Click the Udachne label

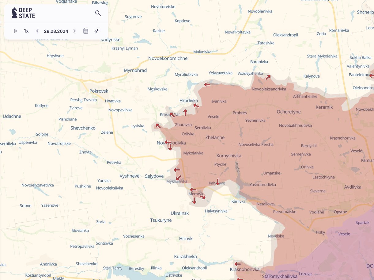(12, 116)
